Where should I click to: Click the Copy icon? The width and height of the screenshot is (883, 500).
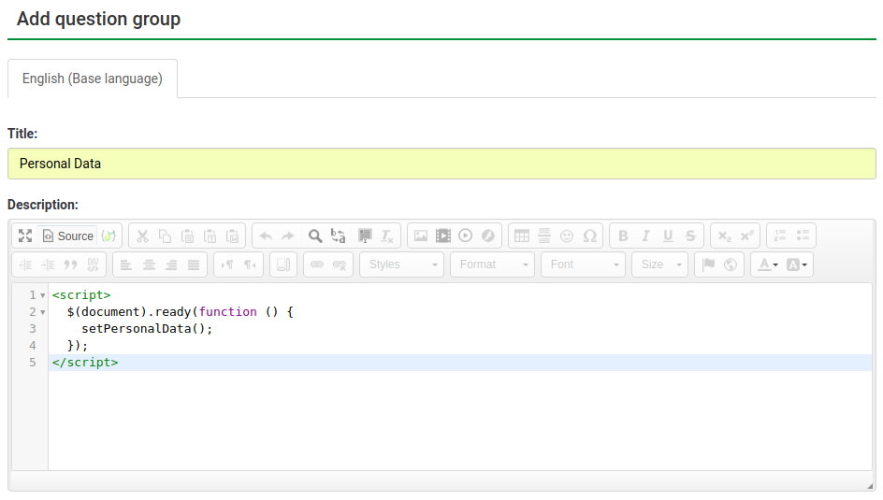point(165,236)
